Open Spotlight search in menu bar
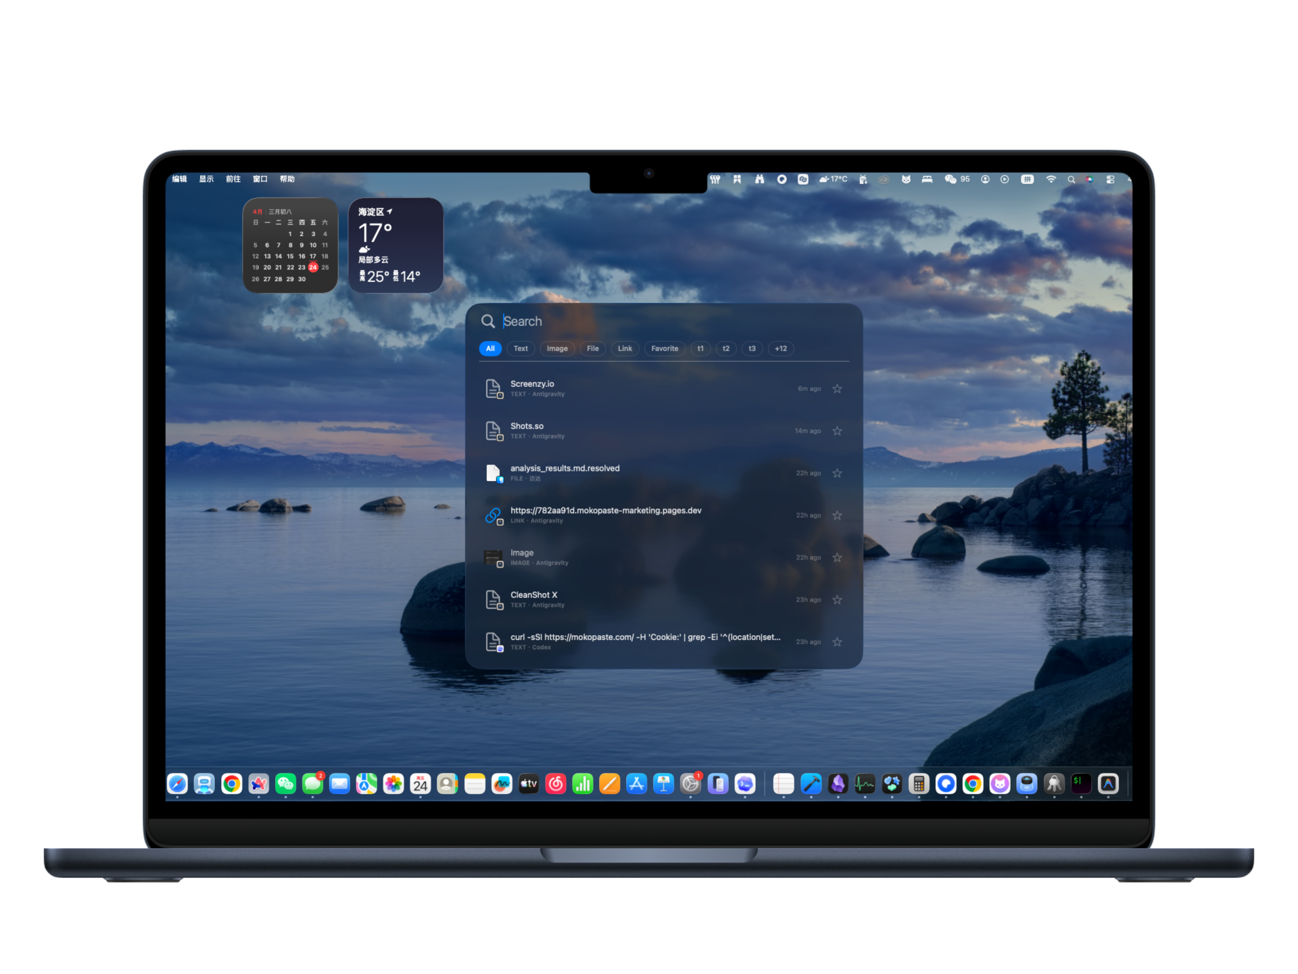 click(x=1071, y=179)
